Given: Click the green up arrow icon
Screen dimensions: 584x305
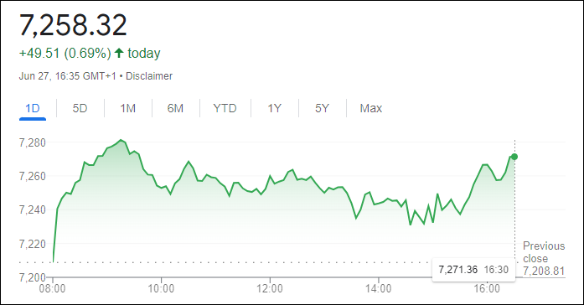Looking at the screenshot, I should point(119,53).
